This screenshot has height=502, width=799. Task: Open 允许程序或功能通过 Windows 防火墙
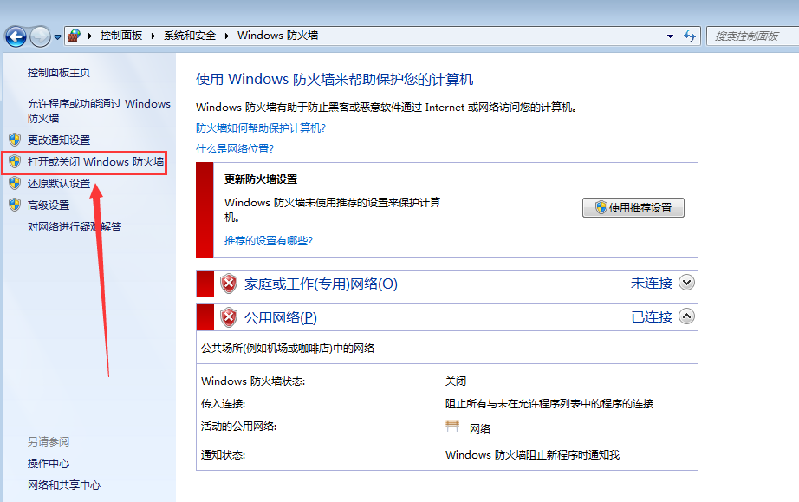click(x=99, y=111)
